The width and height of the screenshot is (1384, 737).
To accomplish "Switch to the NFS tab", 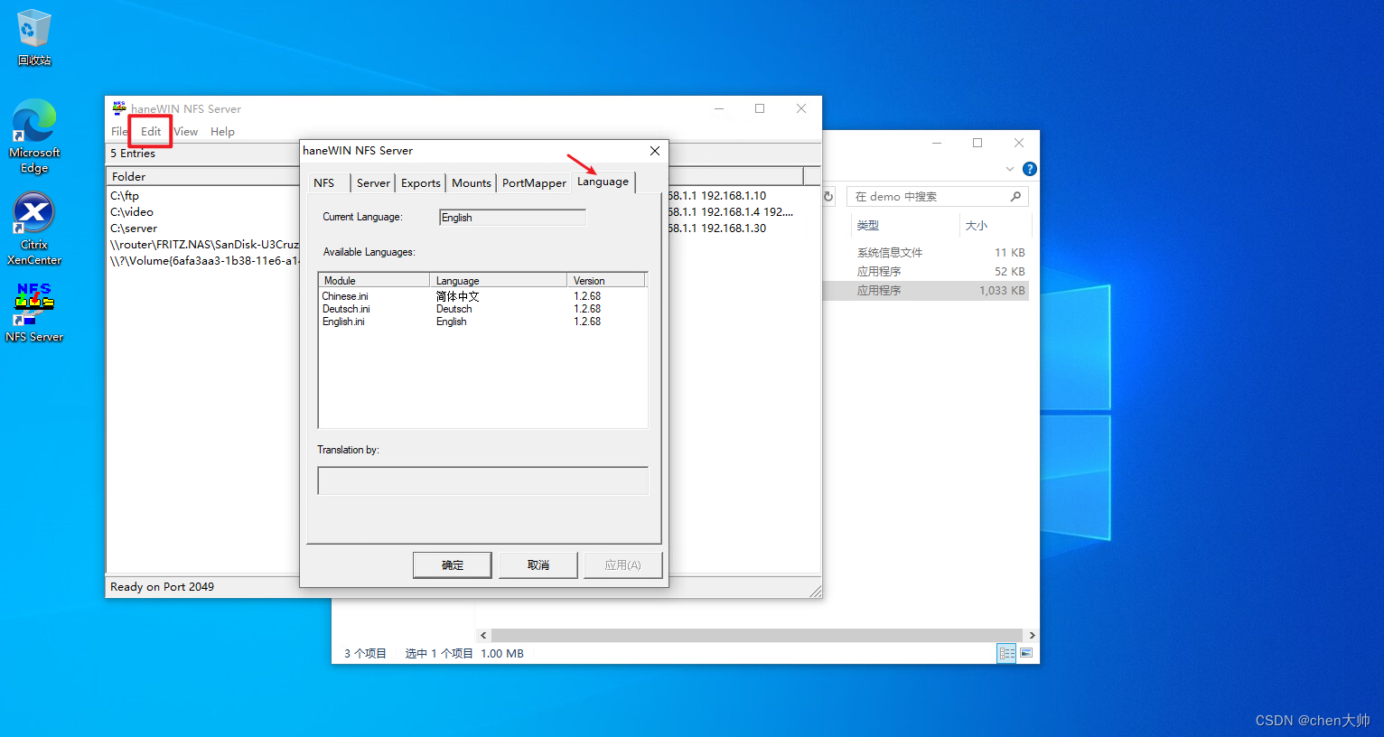I will click(x=324, y=182).
